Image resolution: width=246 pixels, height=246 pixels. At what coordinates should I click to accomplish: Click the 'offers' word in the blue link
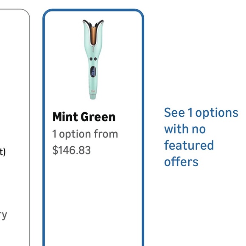[x=181, y=162]
